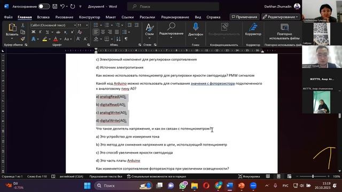Image resolution: width=342 pixels, height=192 pixels.
Task: Open the Editing (Редактирование) ribbon dropdown
Action: pos(171,30)
